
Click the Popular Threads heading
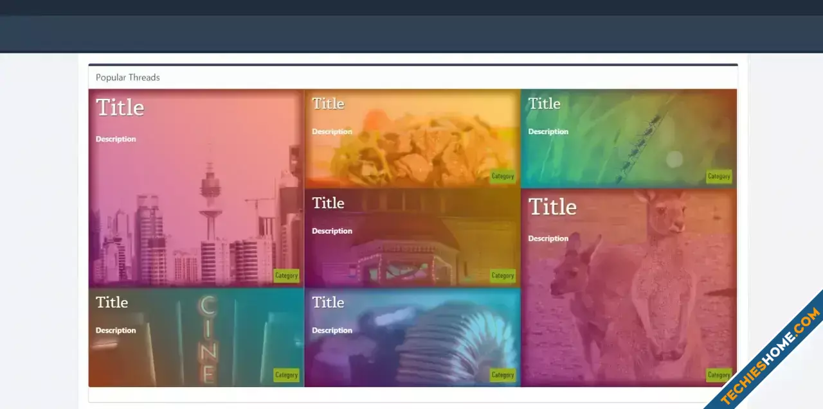pyautogui.click(x=127, y=78)
